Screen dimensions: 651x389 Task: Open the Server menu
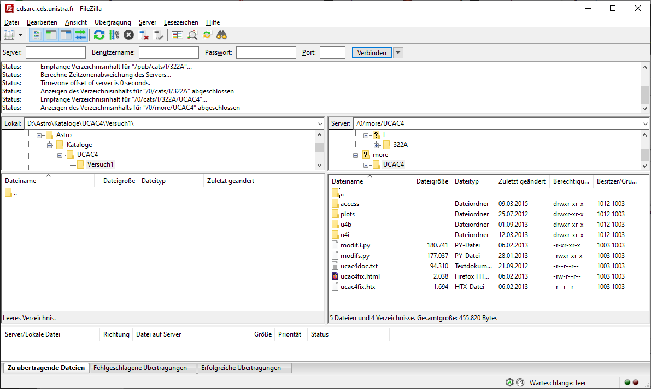click(x=148, y=22)
